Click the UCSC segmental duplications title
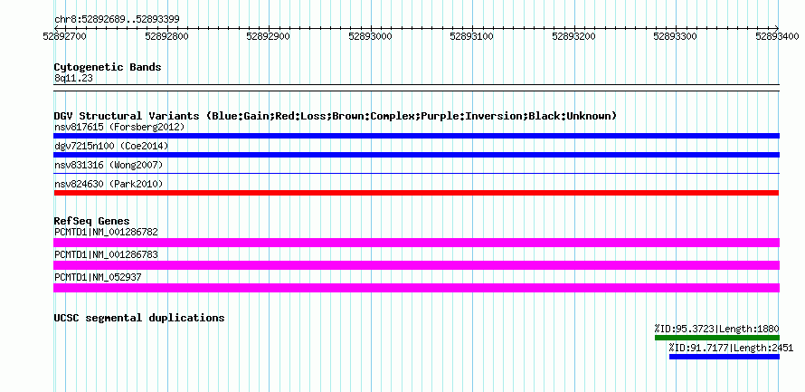Image resolution: width=805 pixels, height=392 pixels. pos(139,318)
